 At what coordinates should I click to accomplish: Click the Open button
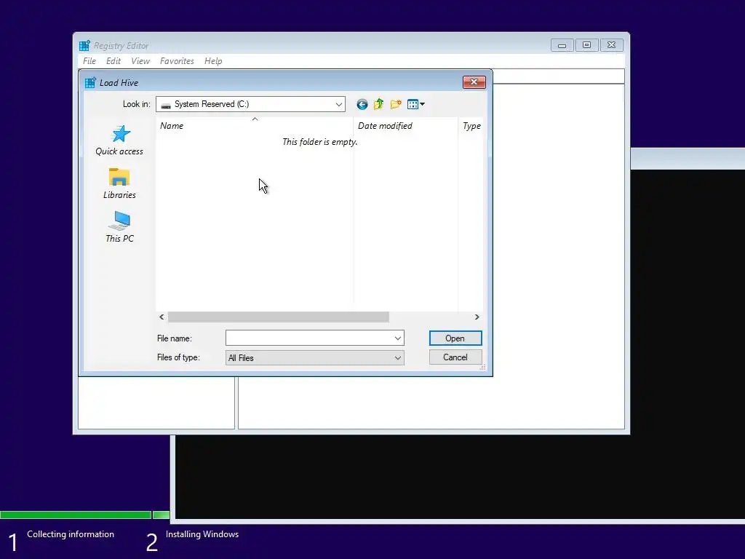point(455,338)
